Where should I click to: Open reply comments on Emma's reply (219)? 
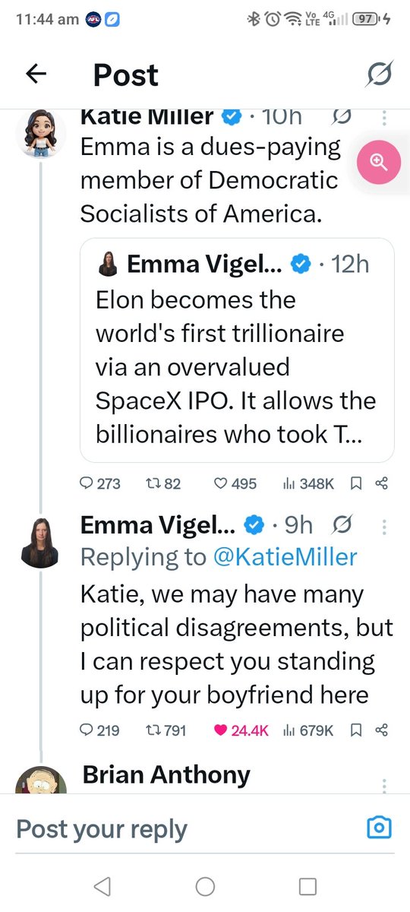point(99,730)
